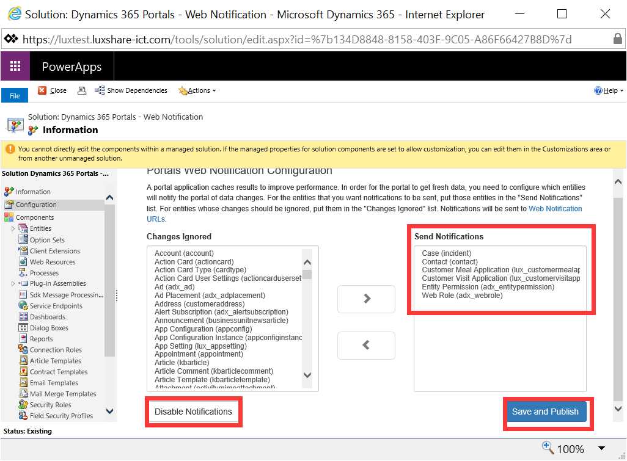Click the Dashboards icon
The width and height of the screenshot is (627, 461).
(x=23, y=317)
